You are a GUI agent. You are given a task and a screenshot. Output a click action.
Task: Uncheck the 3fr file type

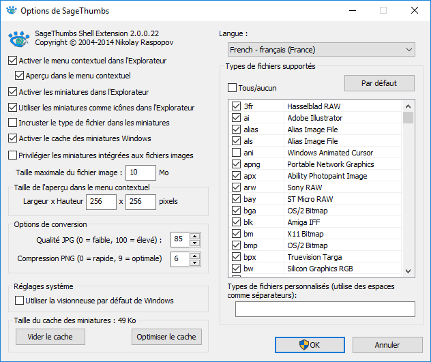[236, 106]
